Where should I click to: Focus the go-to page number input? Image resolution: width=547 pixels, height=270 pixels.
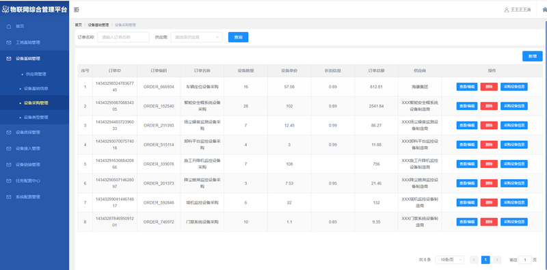[524, 260]
